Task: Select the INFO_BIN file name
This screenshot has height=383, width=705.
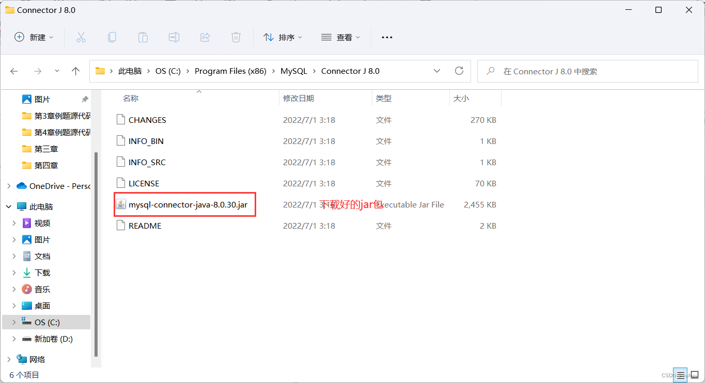Action: [x=146, y=141]
